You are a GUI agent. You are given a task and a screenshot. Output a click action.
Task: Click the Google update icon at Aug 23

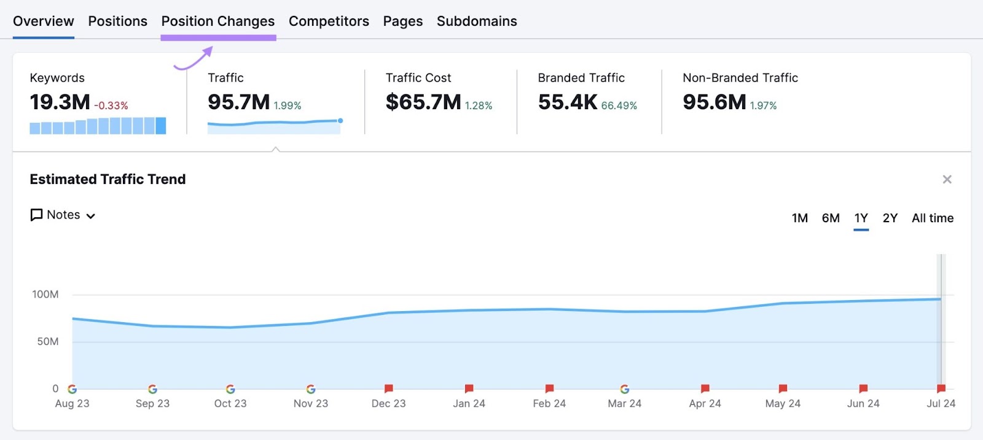pos(72,389)
